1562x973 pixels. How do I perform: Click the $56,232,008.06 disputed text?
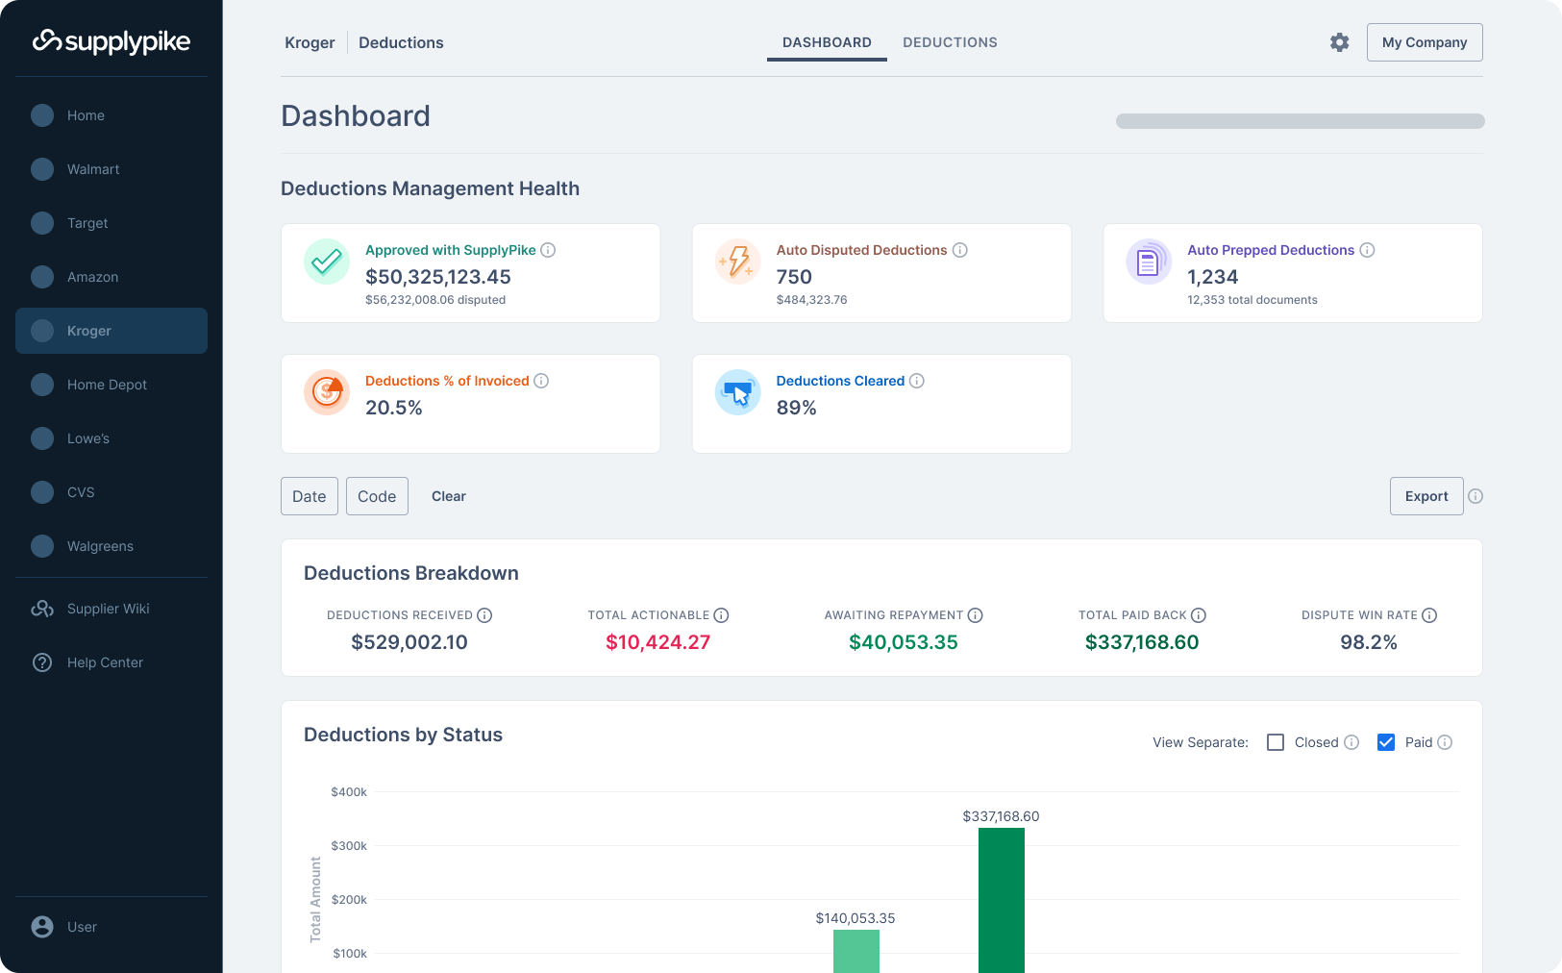[435, 300]
